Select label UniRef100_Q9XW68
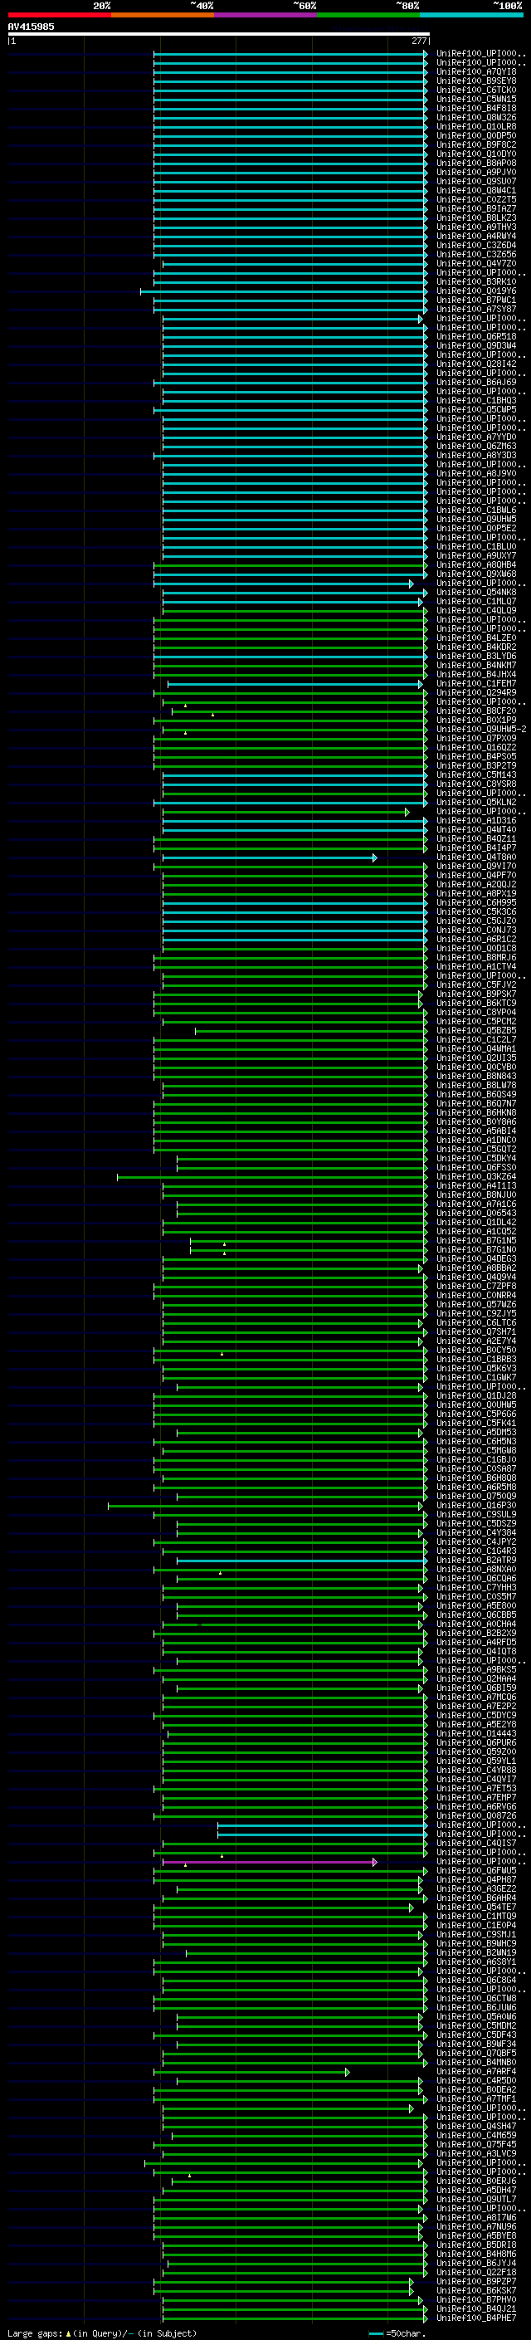 (476, 574)
